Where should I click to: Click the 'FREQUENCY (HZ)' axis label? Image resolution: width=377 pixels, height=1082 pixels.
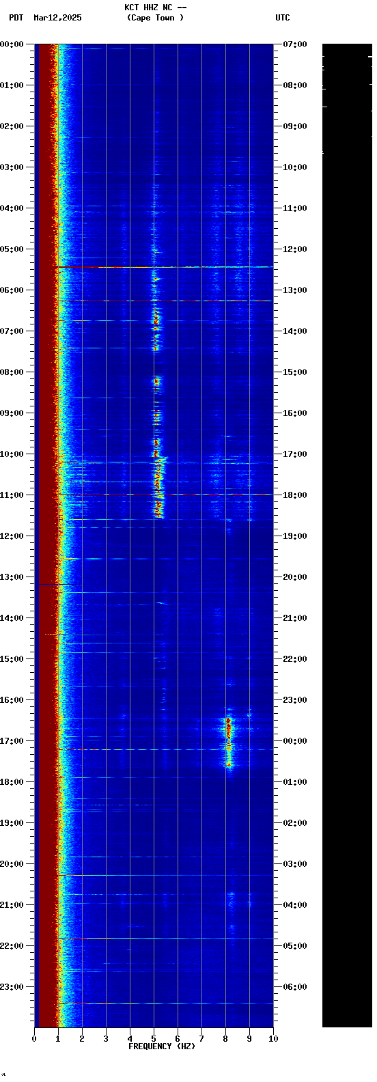(x=162, y=1046)
